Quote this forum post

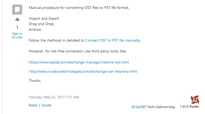click(x=46, y=105)
